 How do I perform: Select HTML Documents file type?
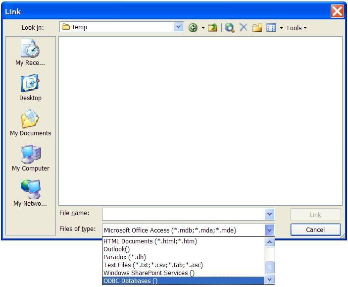pyautogui.click(x=184, y=241)
